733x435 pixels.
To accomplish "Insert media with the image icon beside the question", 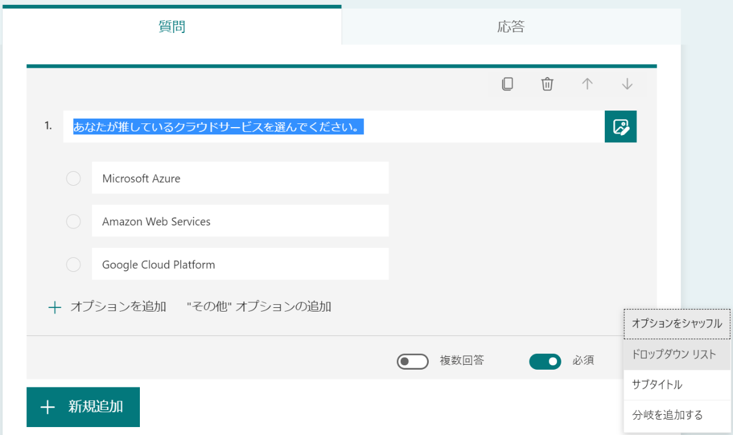I will click(x=621, y=127).
